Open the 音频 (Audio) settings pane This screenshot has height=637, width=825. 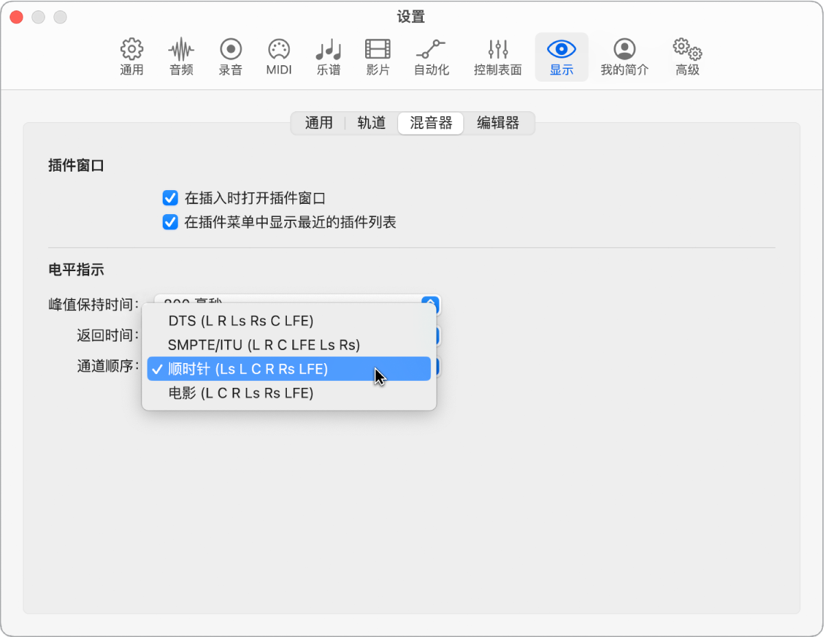[181, 57]
